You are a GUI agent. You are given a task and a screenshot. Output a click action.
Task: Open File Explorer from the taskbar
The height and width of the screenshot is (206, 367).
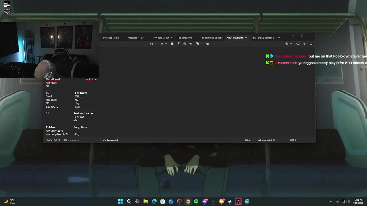(146, 201)
